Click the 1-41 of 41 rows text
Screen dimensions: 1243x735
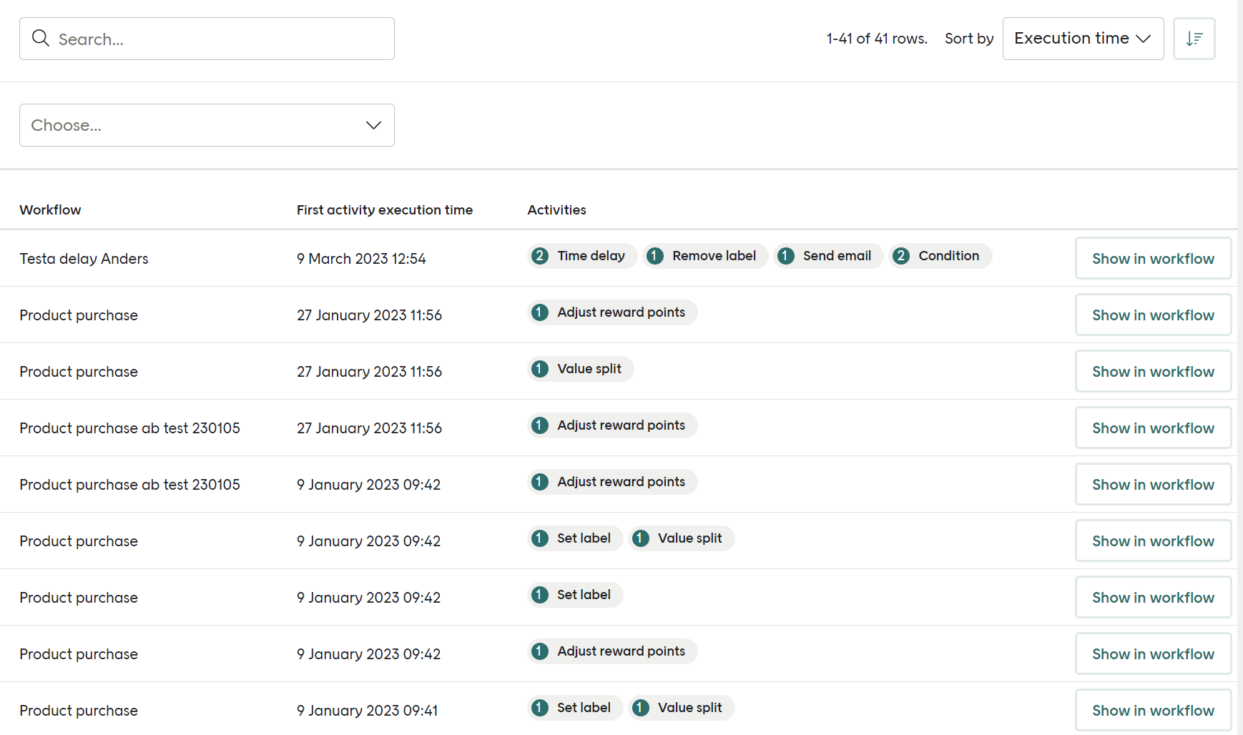click(x=875, y=38)
